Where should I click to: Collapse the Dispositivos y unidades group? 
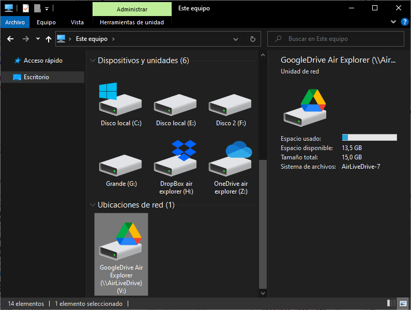[93, 61]
